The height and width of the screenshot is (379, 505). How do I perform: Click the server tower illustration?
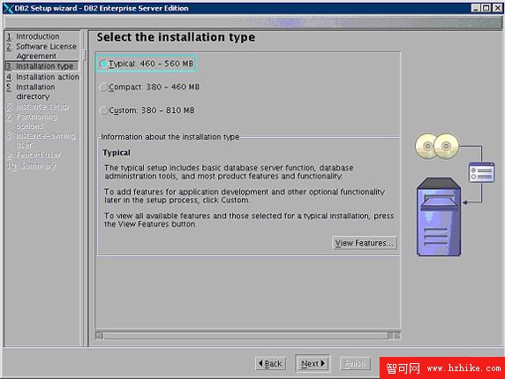[x=439, y=216]
